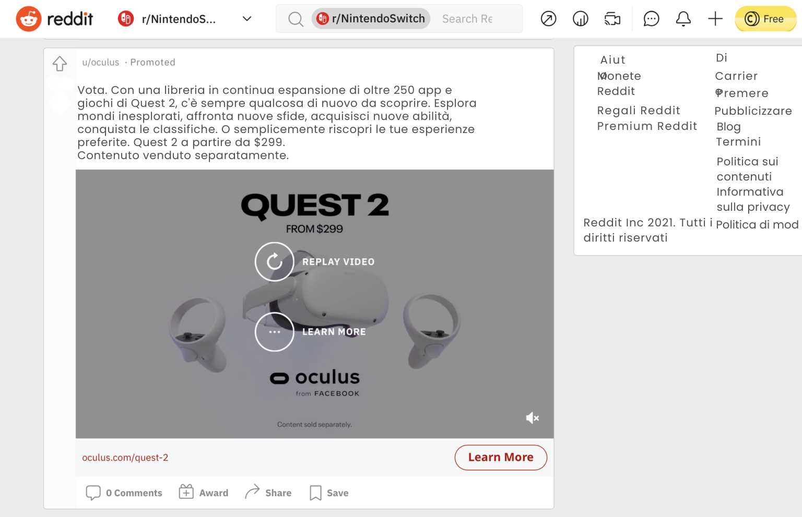The width and height of the screenshot is (802, 517).
Task: Unmute the Quest 2 video
Action: coord(532,417)
